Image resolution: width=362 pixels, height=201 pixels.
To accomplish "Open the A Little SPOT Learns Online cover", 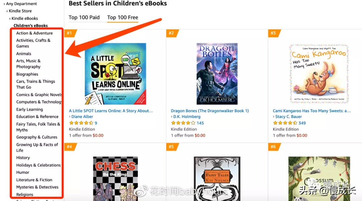I will [x=115, y=74].
